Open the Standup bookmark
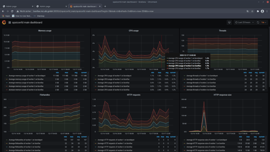This screenshot has height=152, width=270. tap(40, 16)
